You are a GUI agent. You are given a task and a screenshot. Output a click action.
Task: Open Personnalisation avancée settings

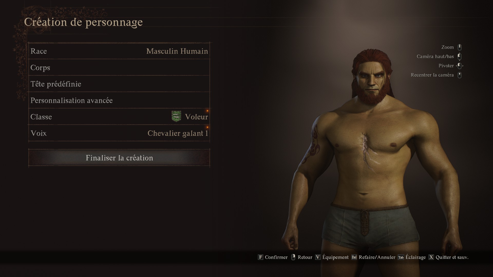pos(119,100)
